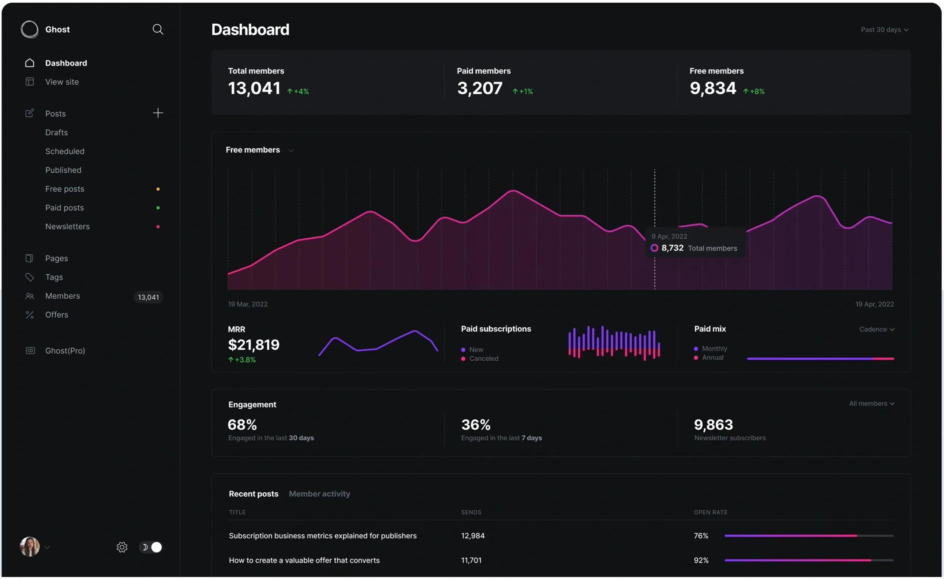Create new post with plus icon
944x579 pixels.
click(158, 113)
